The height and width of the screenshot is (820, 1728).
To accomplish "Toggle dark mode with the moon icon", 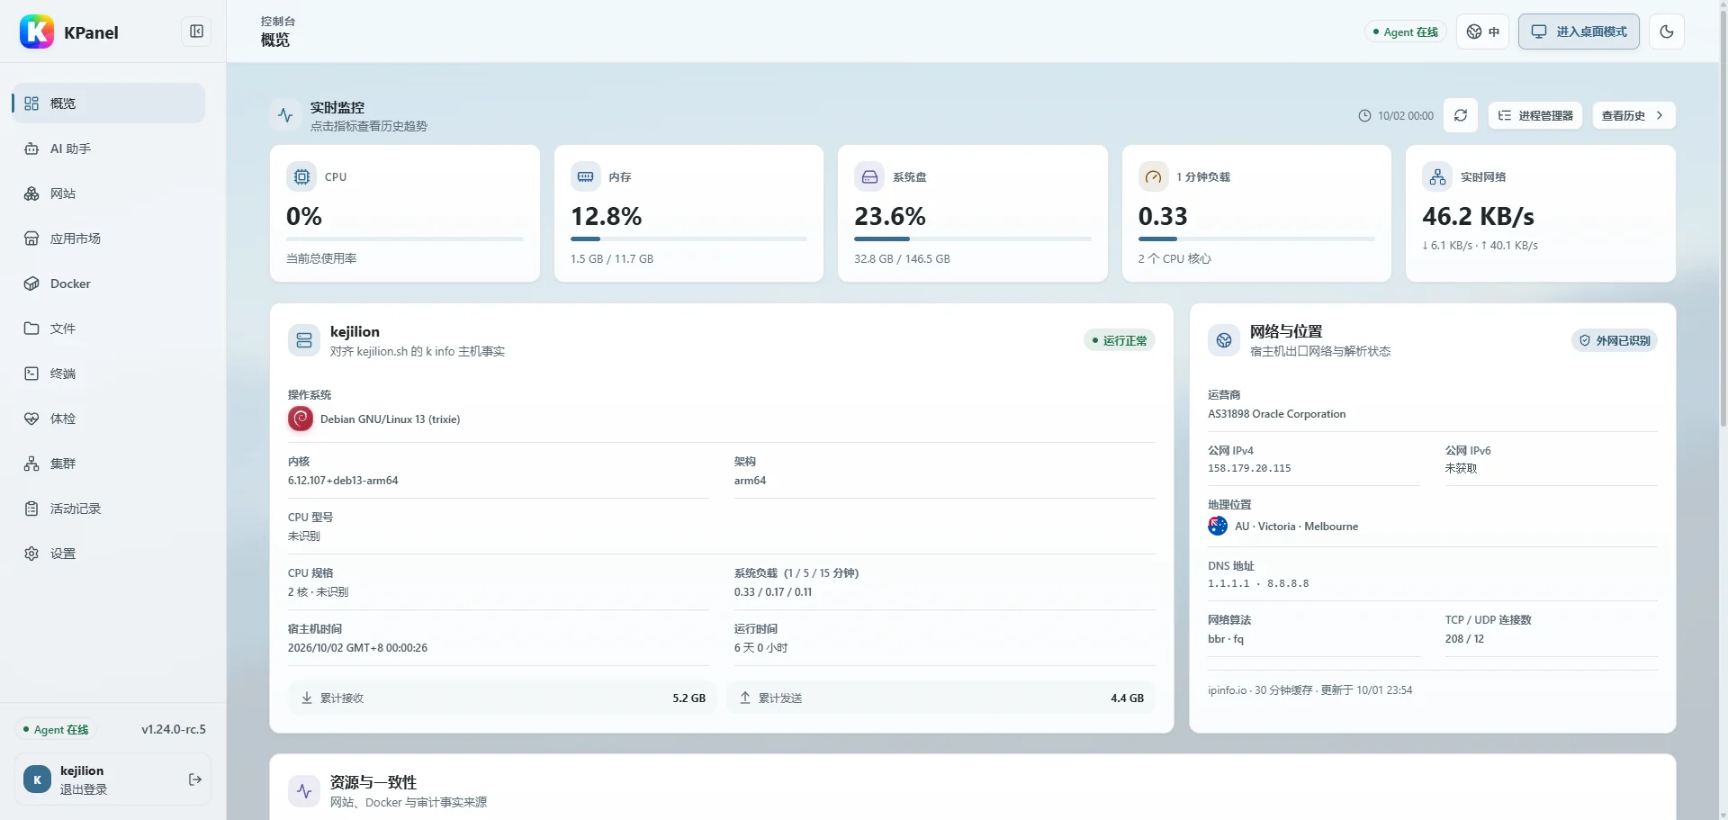I will pyautogui.click(x=1667, y=32).
